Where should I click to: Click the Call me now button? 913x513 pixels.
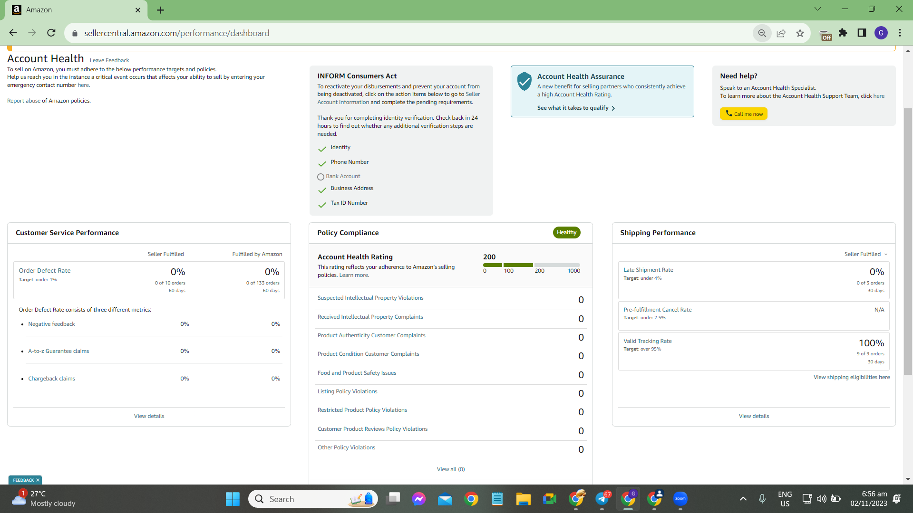[x=743, y=114]
